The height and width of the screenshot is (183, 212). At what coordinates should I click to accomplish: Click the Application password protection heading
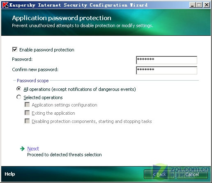[62, 18]
